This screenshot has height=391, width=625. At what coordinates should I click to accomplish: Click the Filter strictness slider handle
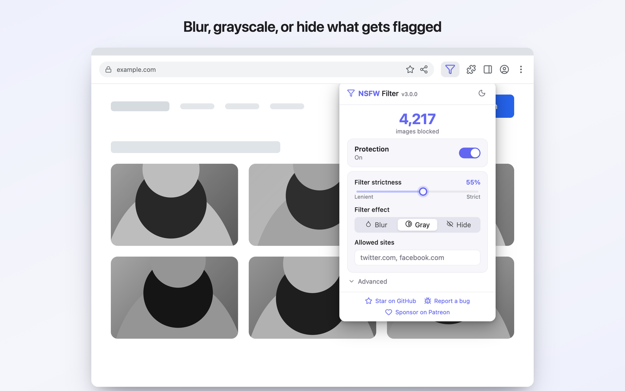click(423, 192)
